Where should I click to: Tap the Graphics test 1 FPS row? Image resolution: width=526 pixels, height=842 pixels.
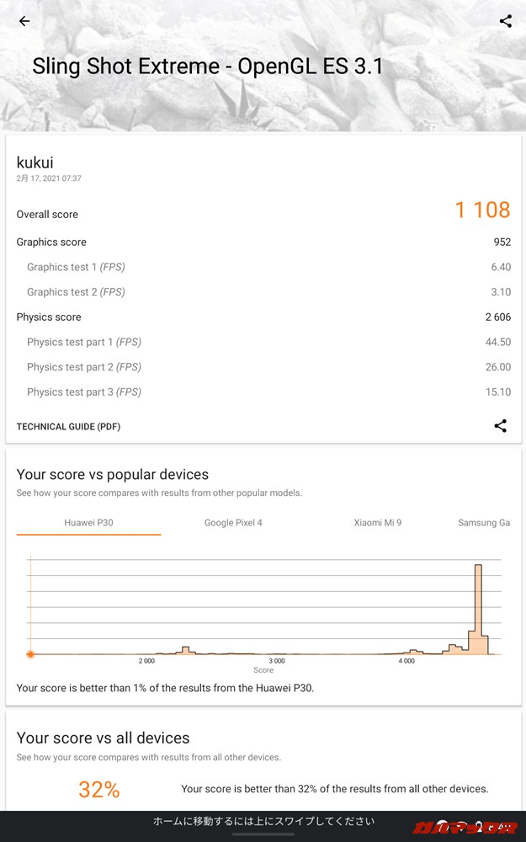263,267
